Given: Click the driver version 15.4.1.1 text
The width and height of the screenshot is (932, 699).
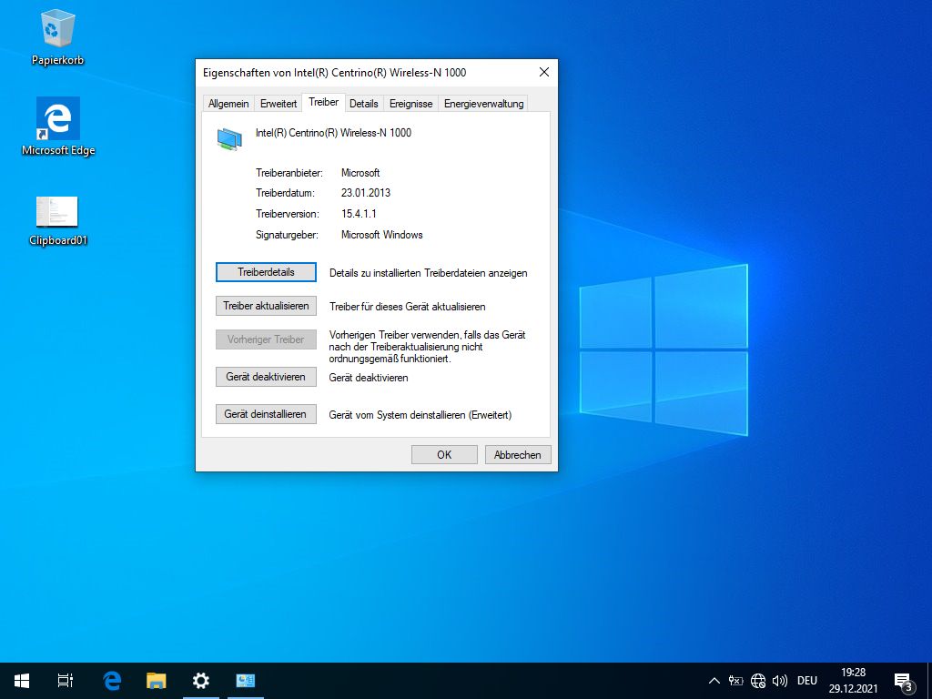Looking at the screenshot, I should (359, 213).
